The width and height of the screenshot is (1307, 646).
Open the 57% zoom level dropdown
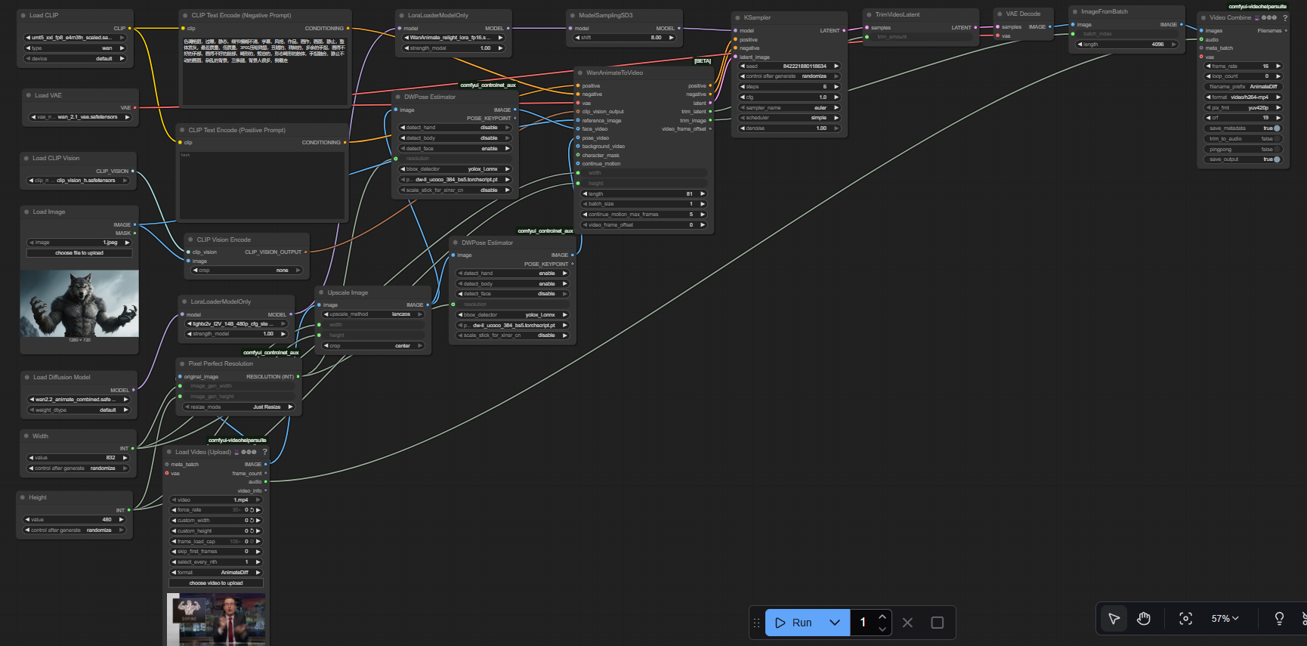tap(1225, 619)
